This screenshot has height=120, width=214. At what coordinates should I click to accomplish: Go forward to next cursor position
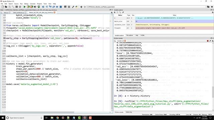[x=85, y=7]
